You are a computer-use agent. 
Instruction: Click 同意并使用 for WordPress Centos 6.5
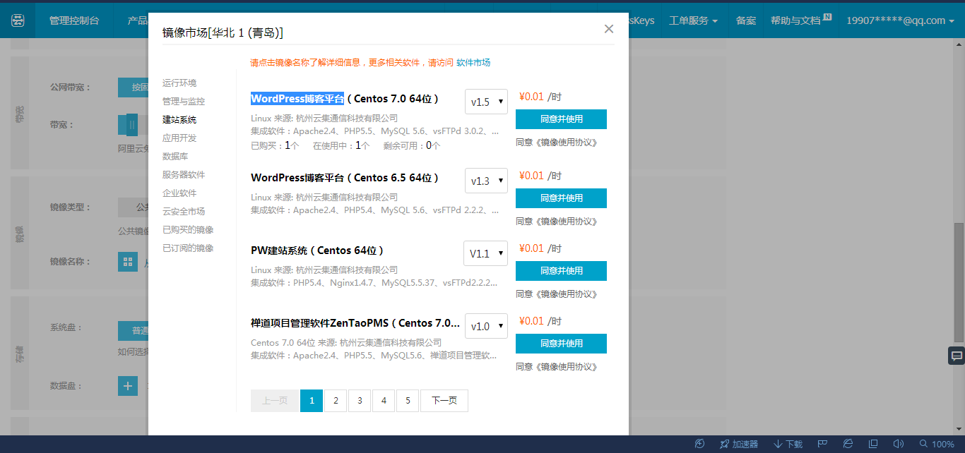561,198
